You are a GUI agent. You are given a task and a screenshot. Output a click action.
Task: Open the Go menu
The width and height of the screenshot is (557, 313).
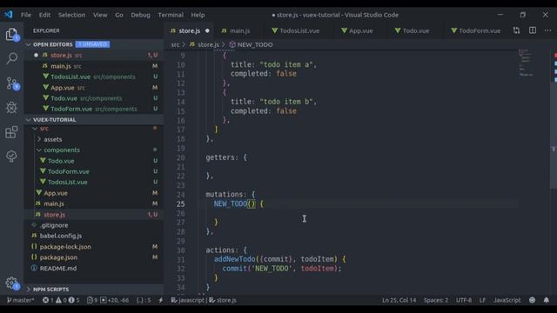tap(119, 15)
